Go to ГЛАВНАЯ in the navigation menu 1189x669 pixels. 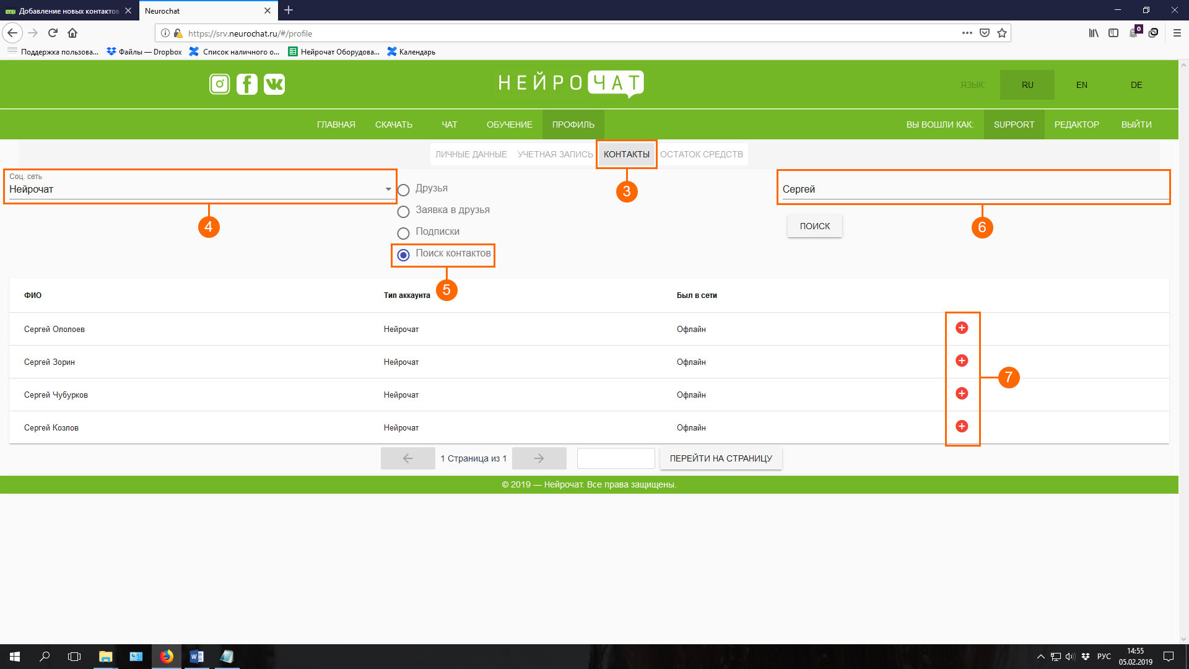point(336,125)
